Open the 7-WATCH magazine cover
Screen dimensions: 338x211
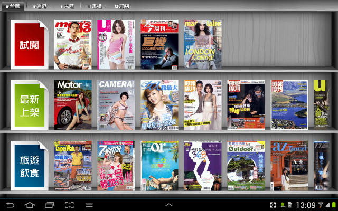click(x=116, y=166)
